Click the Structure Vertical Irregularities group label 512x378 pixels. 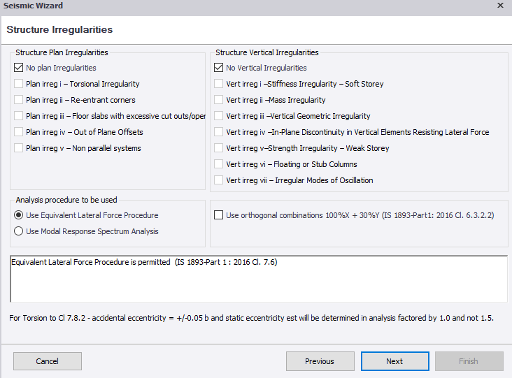point(266,52)
